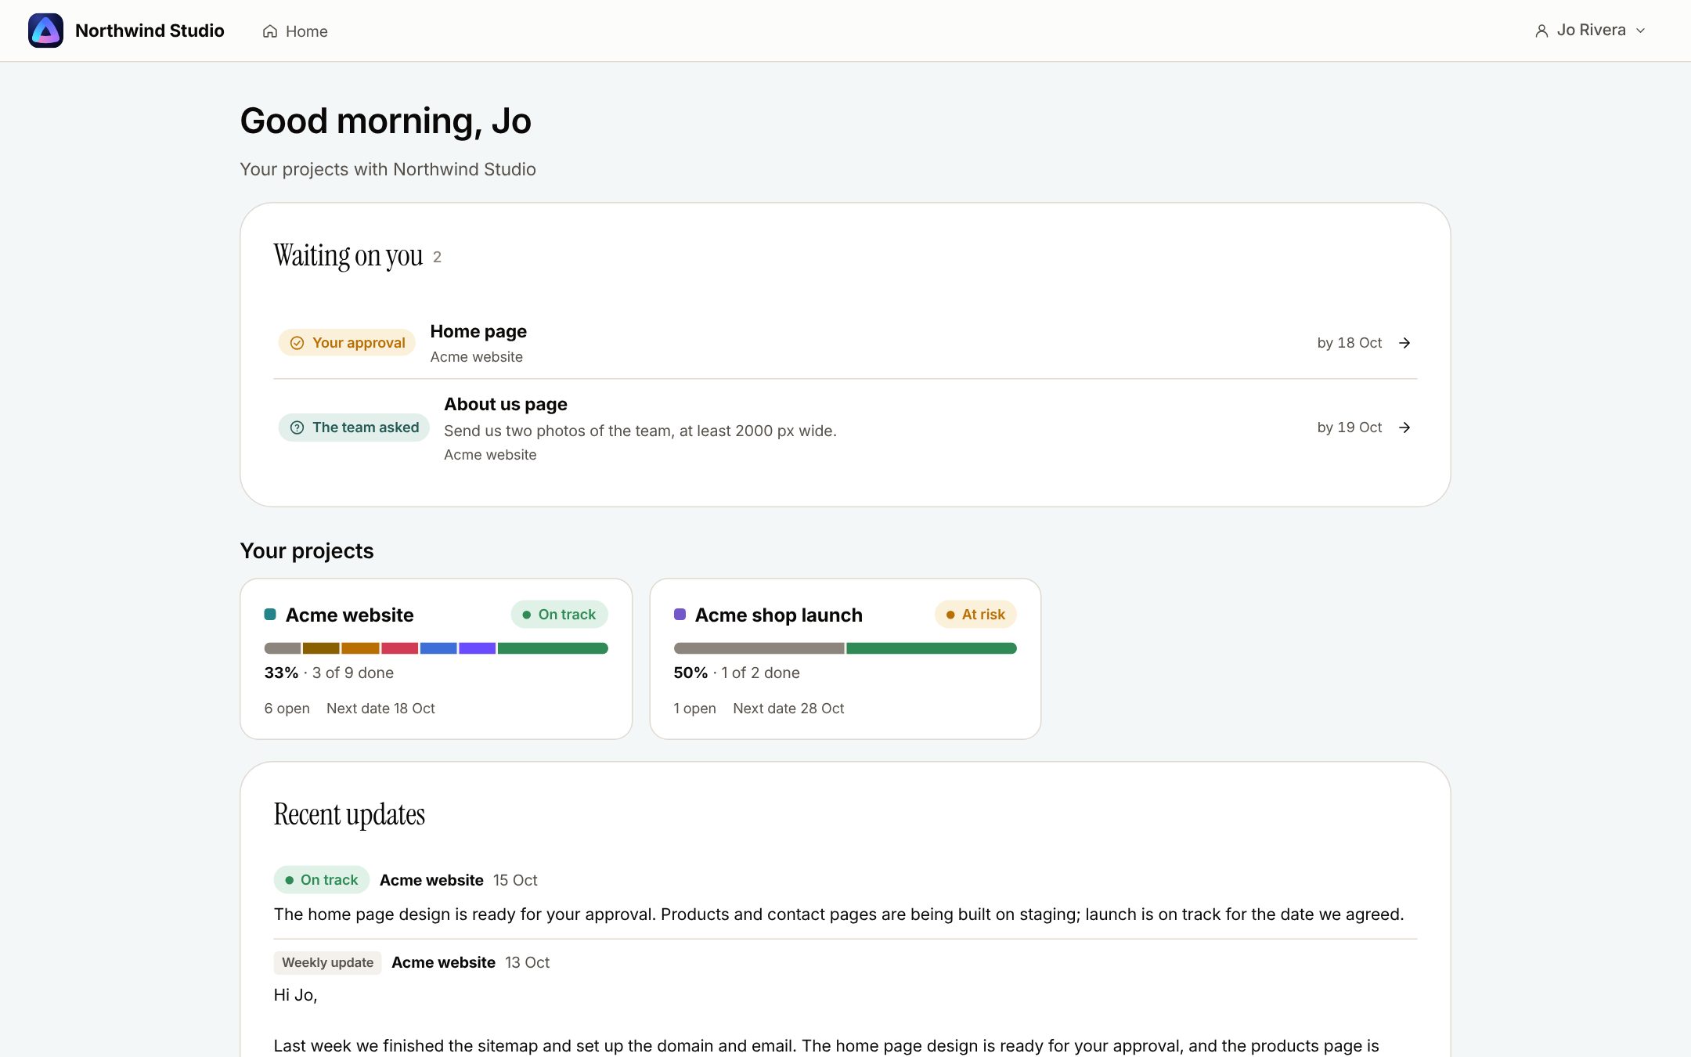
Task: Click '6 open' on Acme website card
Action: point(287,709)
